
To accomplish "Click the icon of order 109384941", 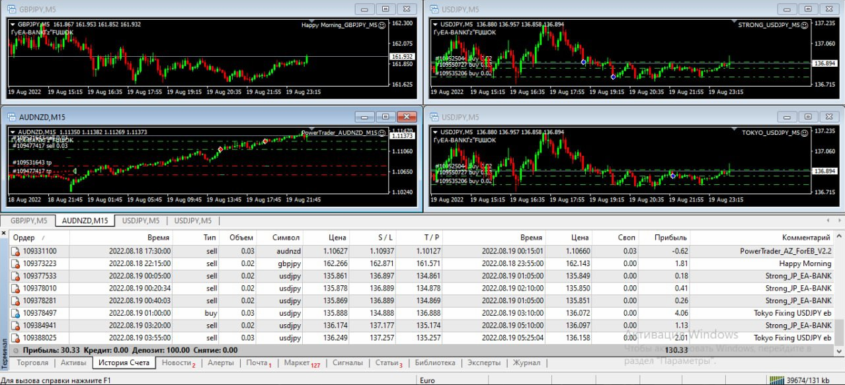I will [16, 326].
